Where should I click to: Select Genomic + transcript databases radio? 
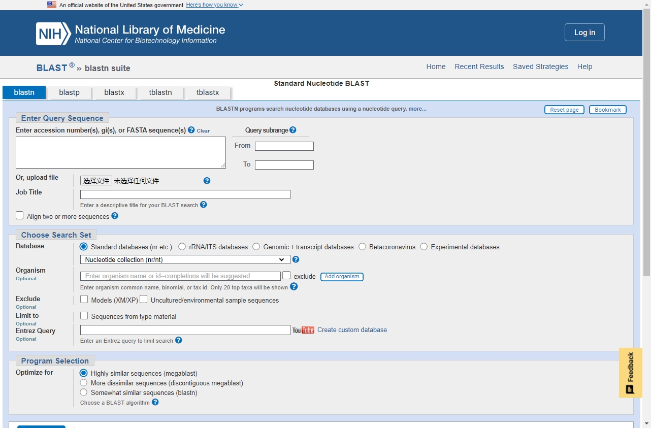(x=256, y=247)
